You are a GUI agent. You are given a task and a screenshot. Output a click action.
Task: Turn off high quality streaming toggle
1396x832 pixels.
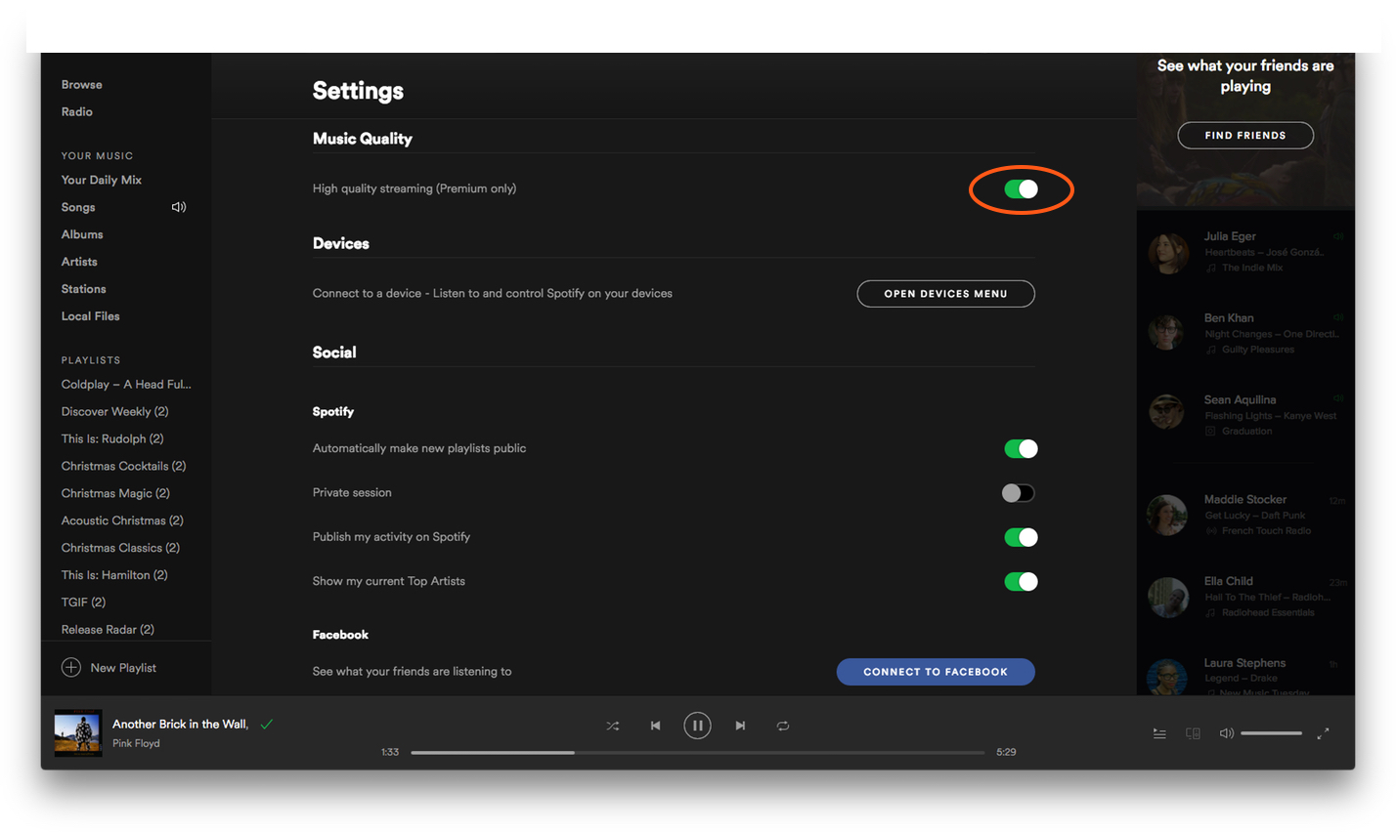[x=1021, y=189]
